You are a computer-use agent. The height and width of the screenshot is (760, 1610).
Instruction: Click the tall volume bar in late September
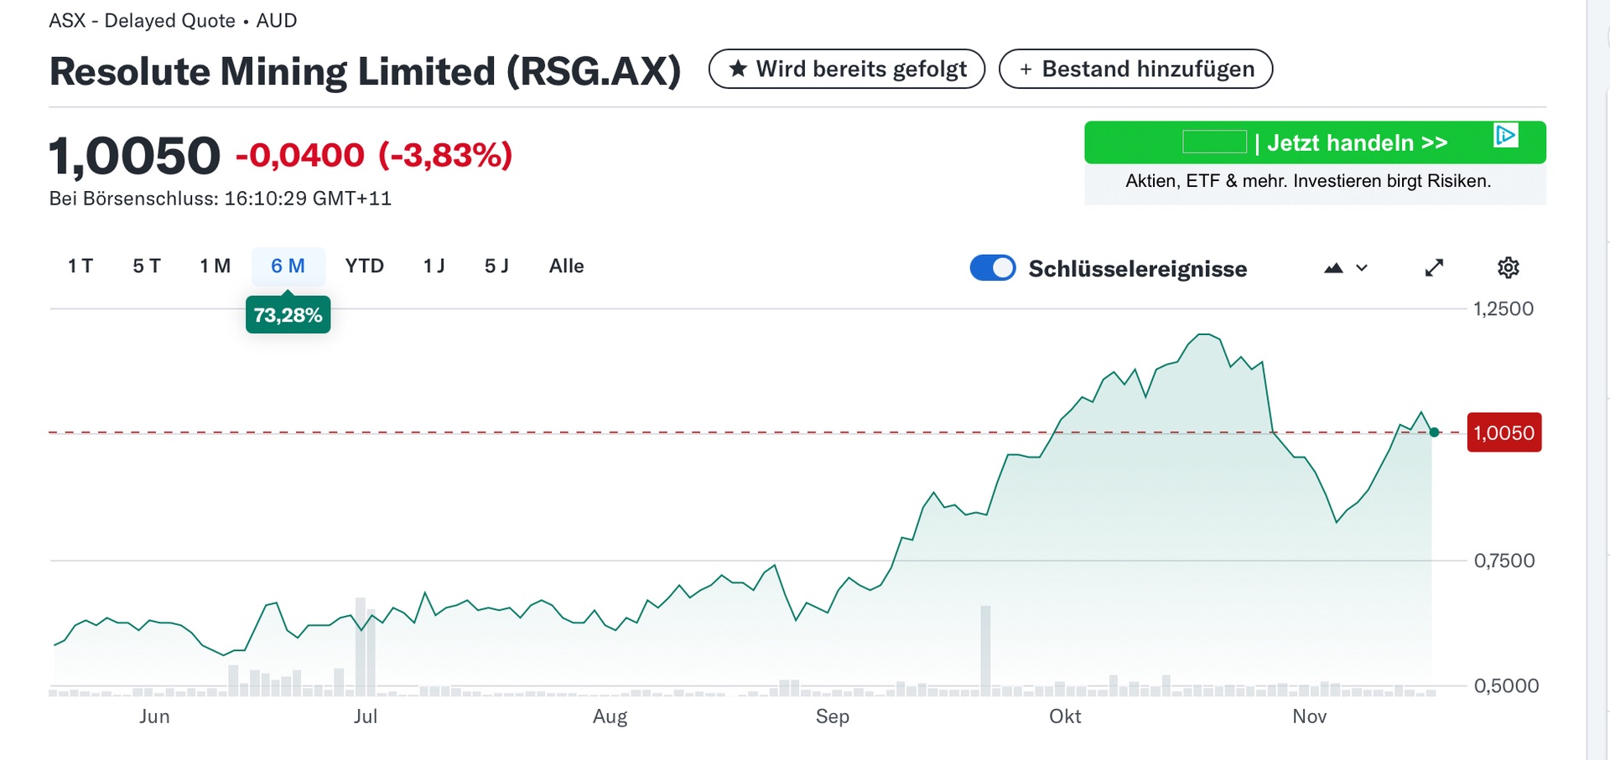pyautogui.click(x=985, y=650)
